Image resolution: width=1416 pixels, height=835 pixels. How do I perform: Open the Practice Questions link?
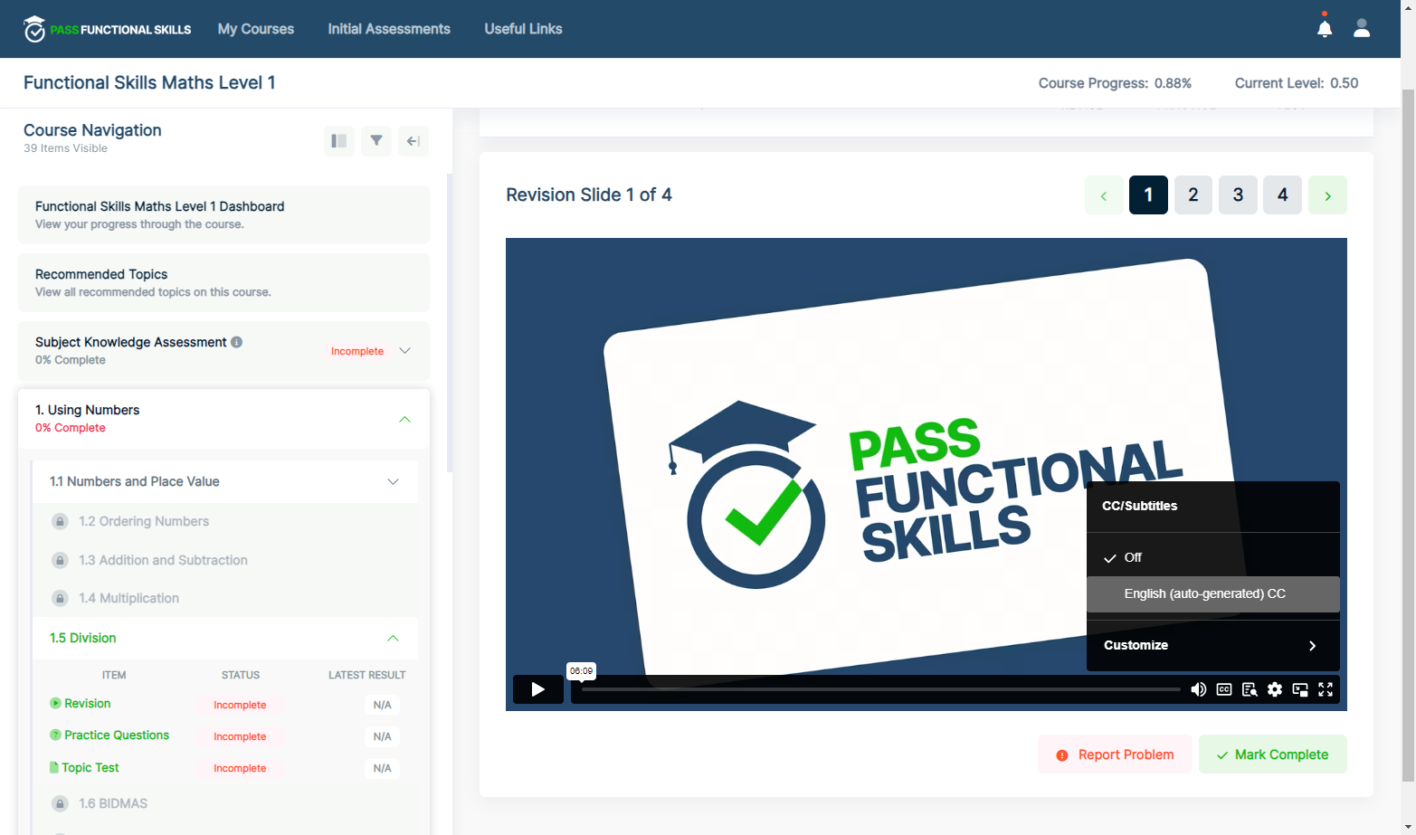[x=117, y=735]
